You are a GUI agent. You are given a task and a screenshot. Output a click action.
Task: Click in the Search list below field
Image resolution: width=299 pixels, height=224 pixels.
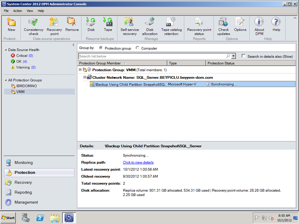pyautogui.click(x=152, y=56)
